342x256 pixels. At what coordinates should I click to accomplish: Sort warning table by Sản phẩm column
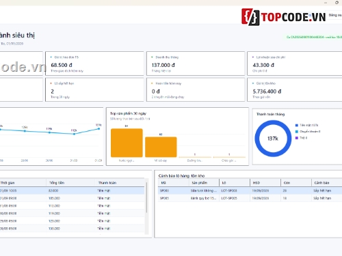[x=204, y=183]
